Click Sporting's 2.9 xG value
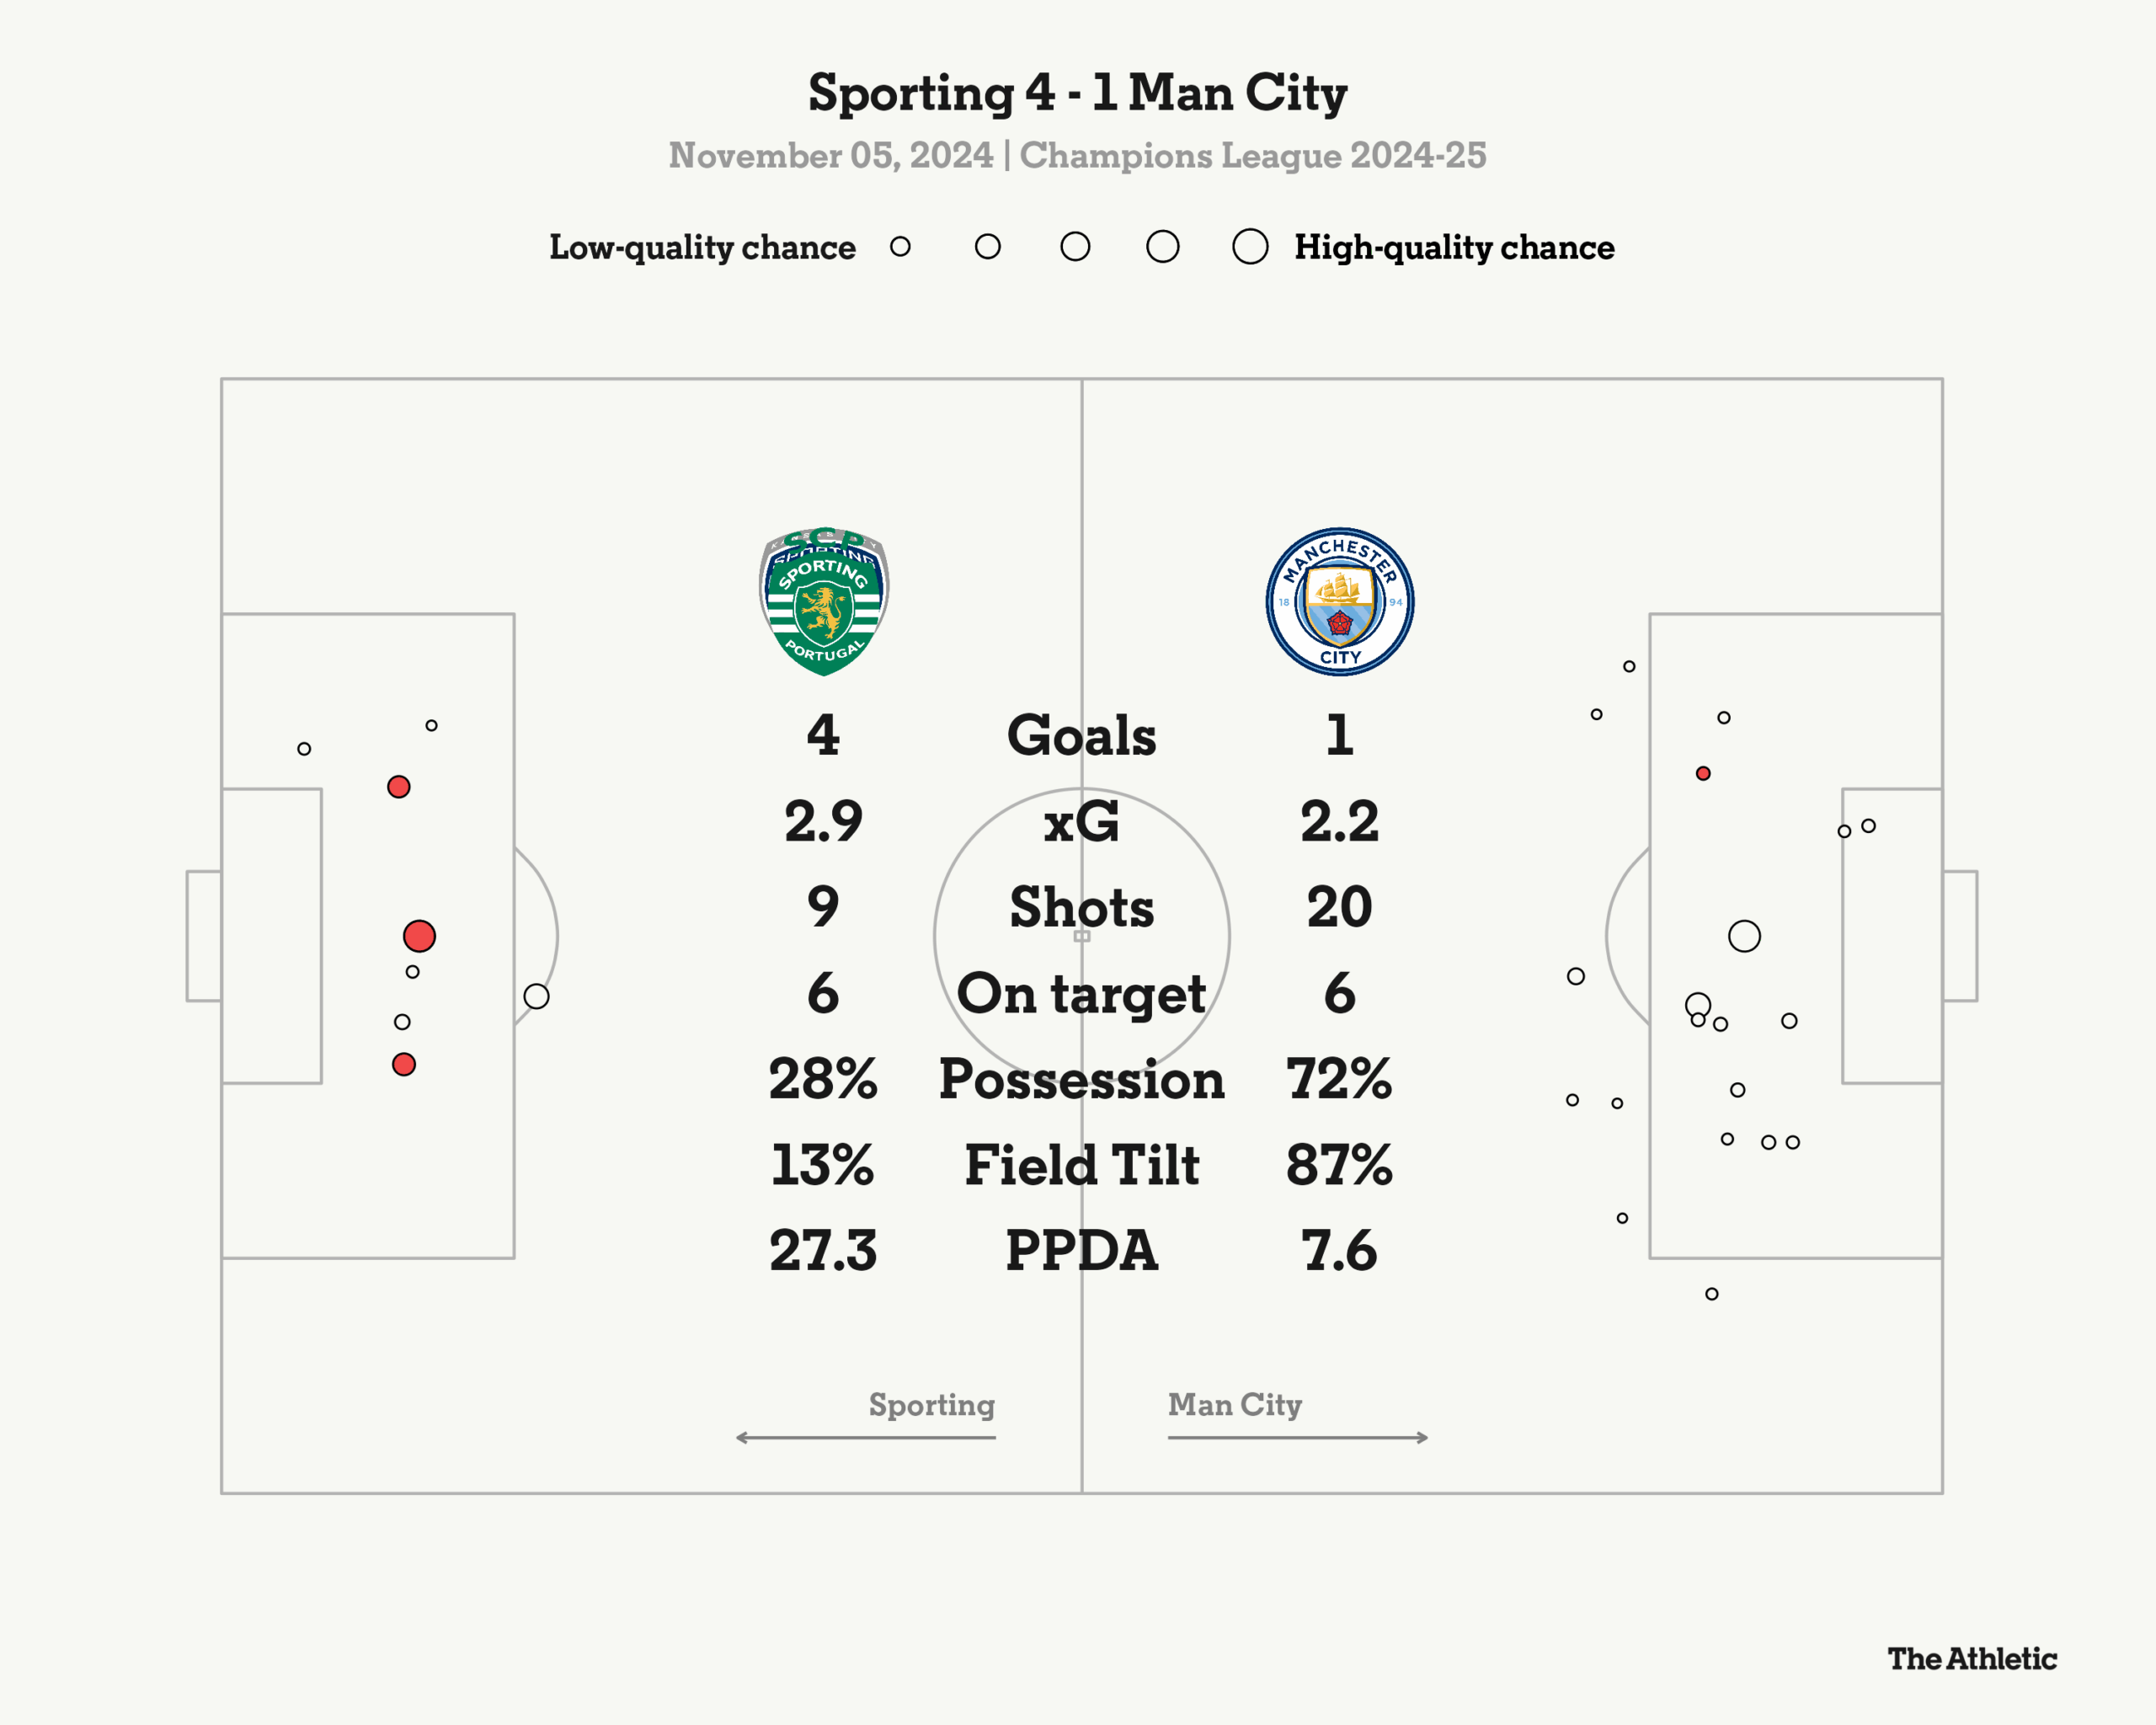 coord(823,821)
